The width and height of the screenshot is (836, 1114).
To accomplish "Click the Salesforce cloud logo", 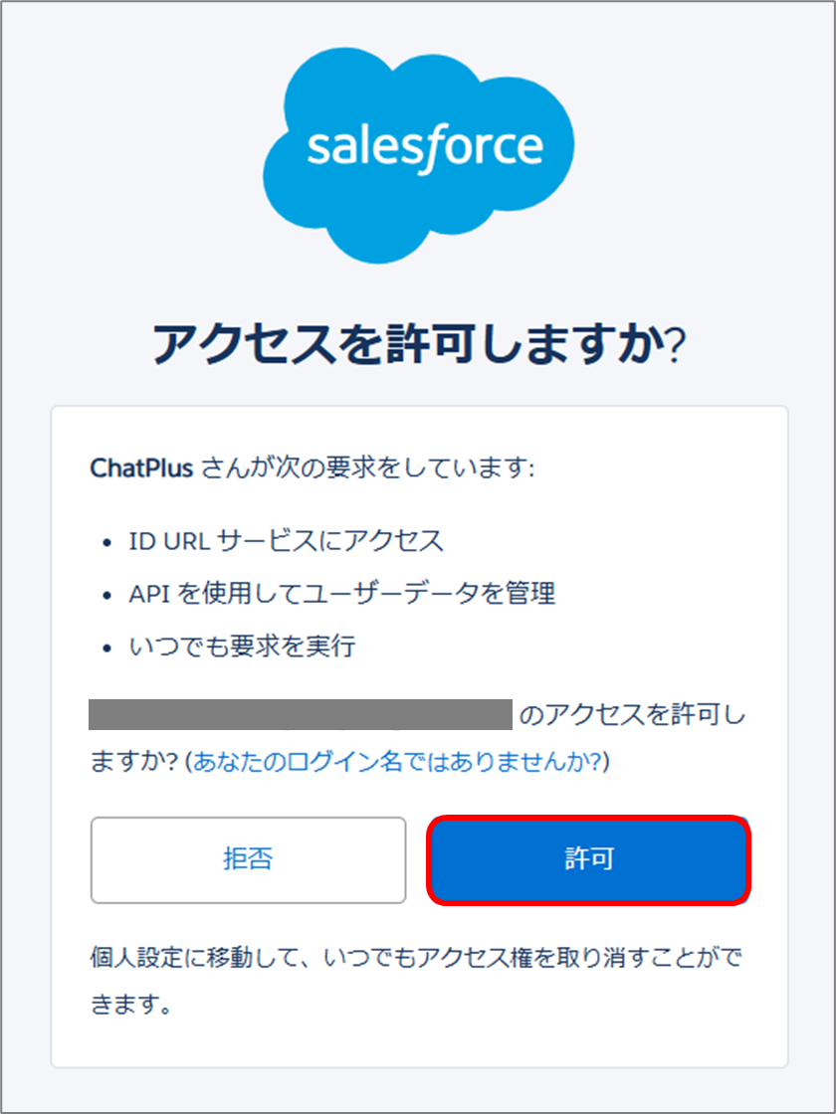I will 419,155.
